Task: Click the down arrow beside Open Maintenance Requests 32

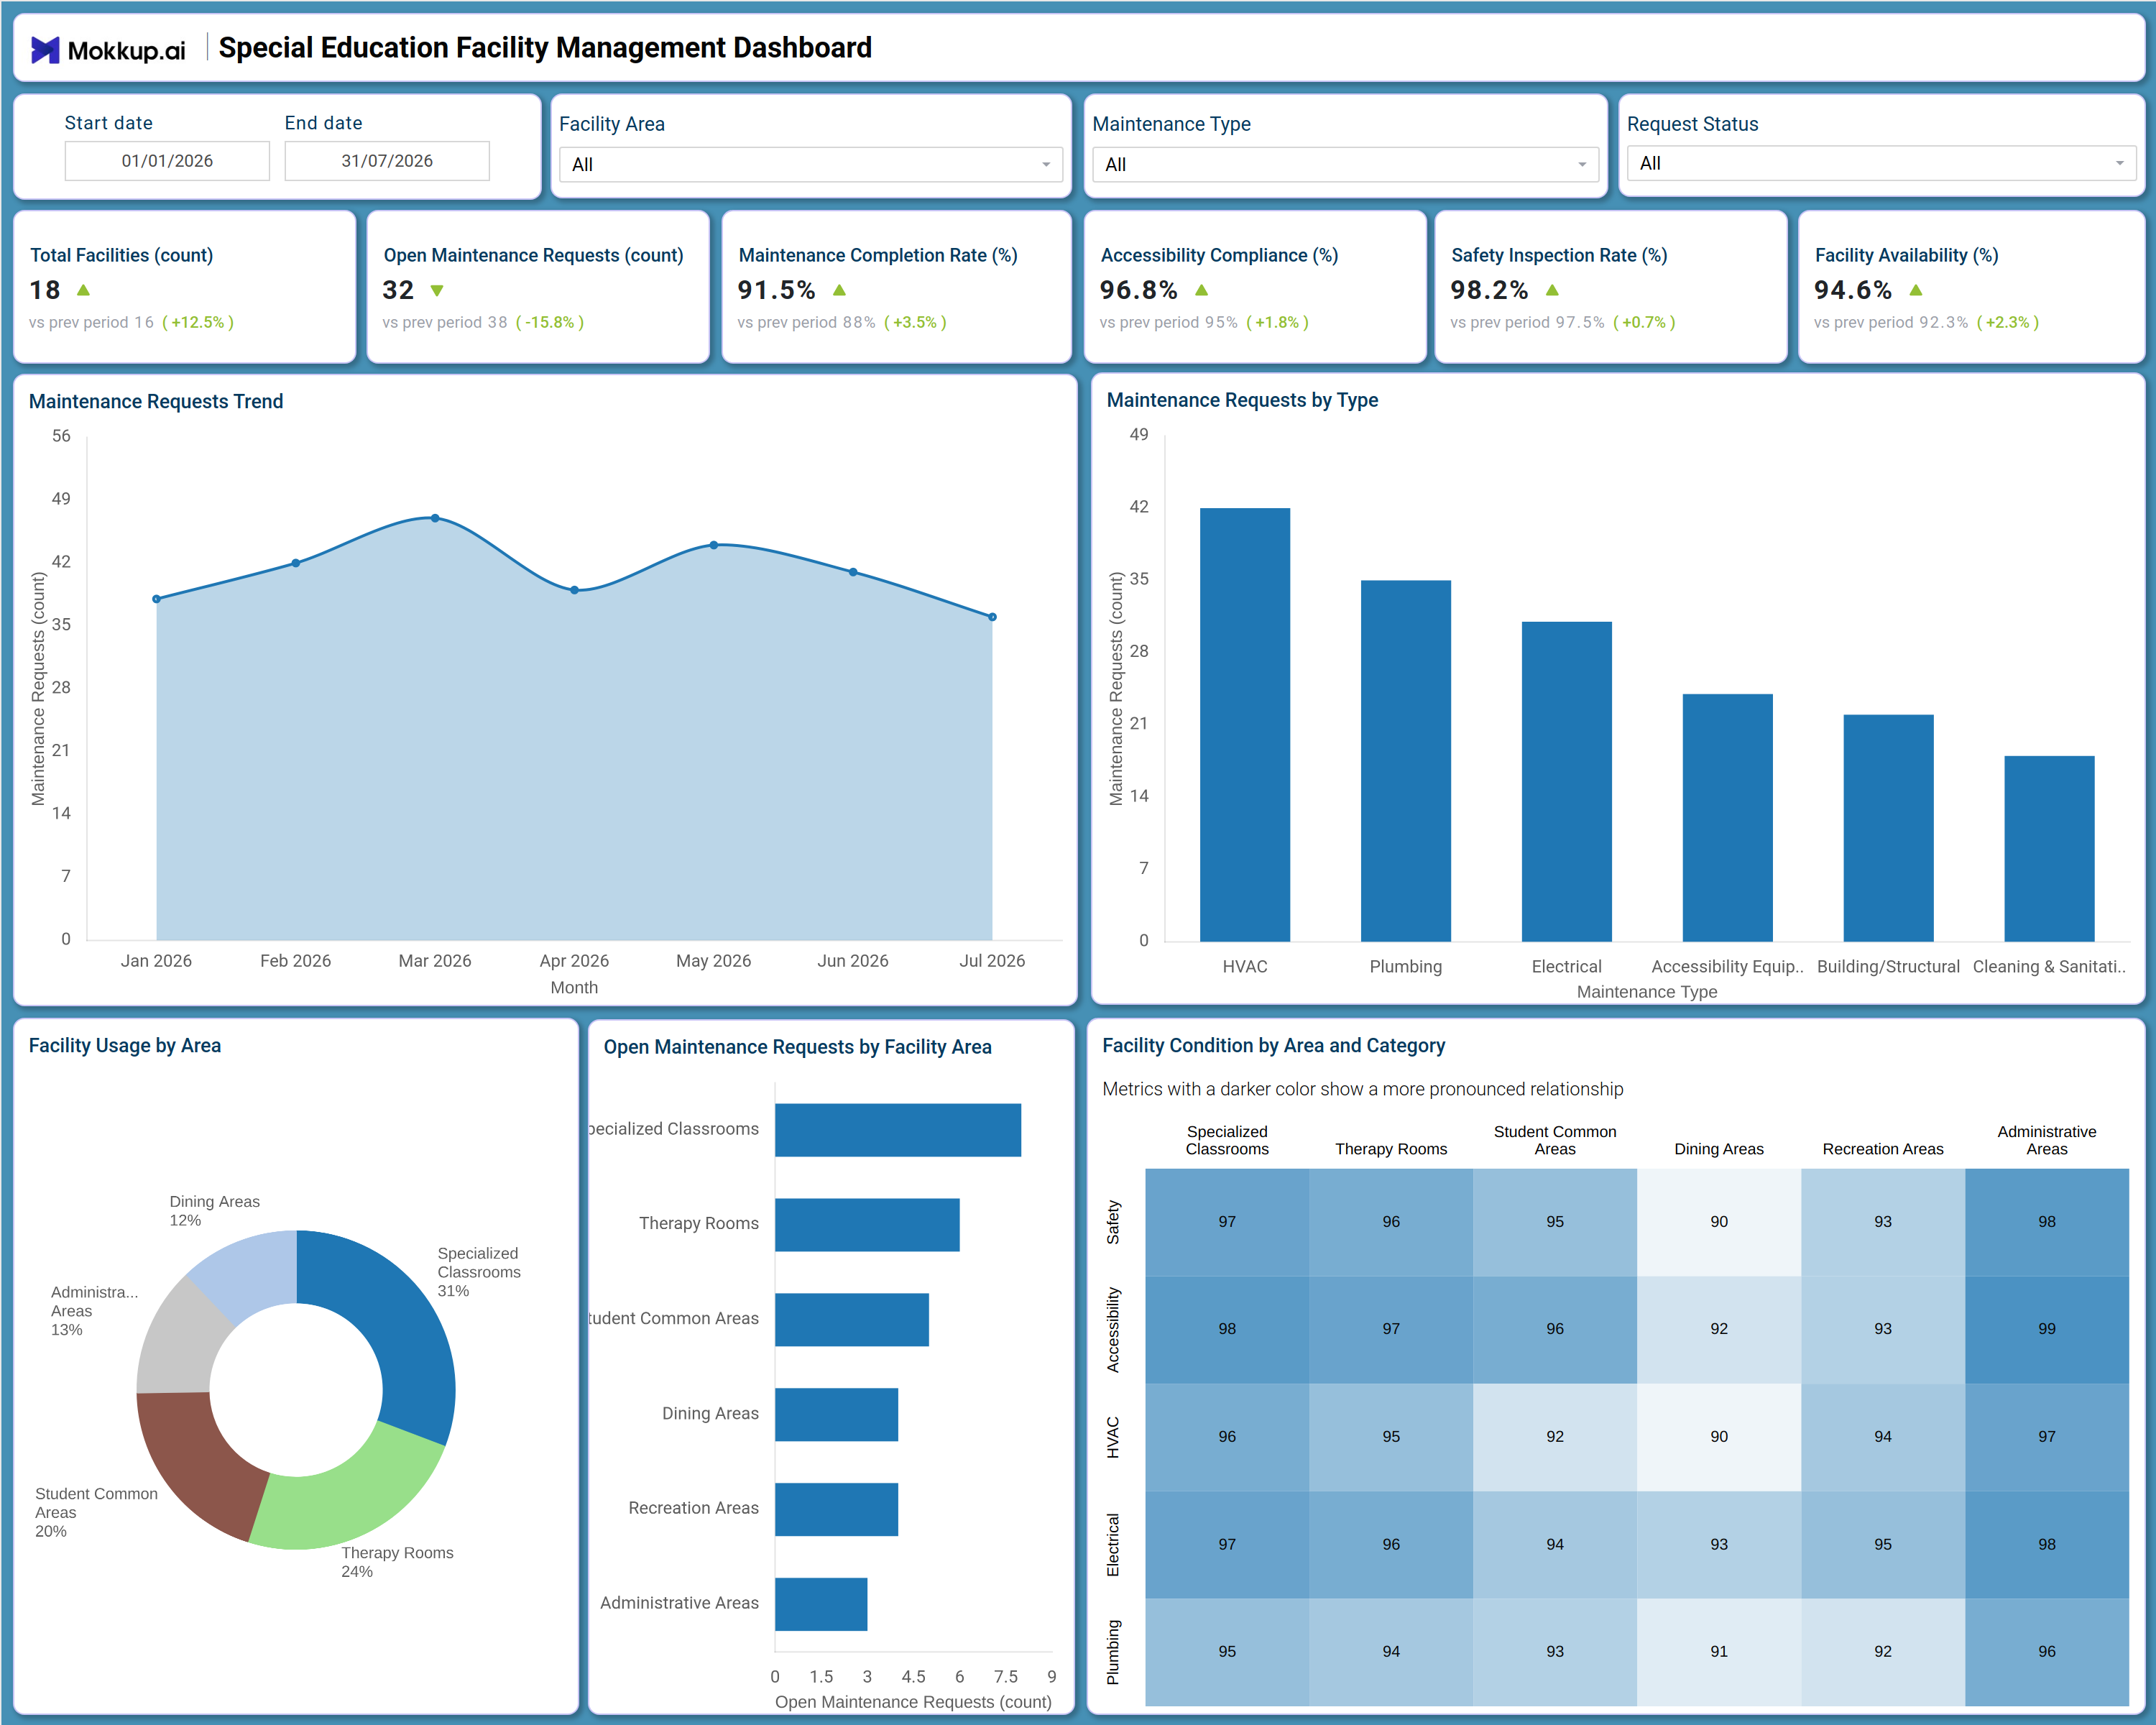Action: [x=437, y=291]
